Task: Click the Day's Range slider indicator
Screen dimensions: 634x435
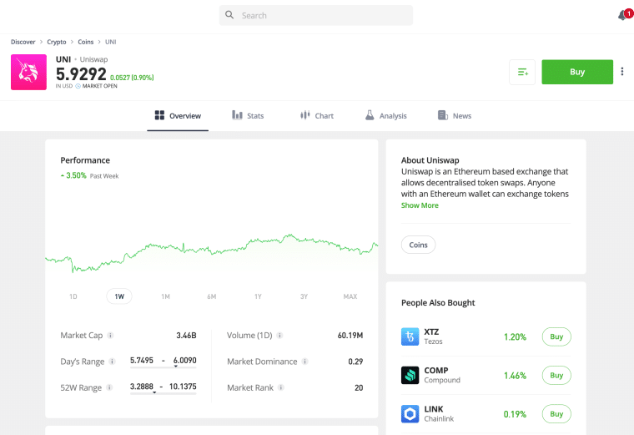Action: [x=175, y=367]
